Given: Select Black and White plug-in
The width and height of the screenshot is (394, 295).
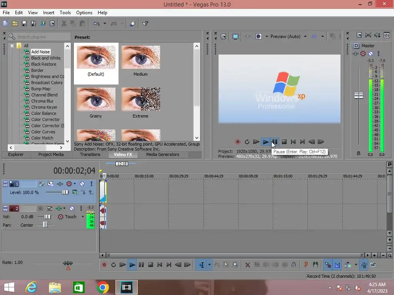Looking at the screenshot, I should [x=46, y=58].
